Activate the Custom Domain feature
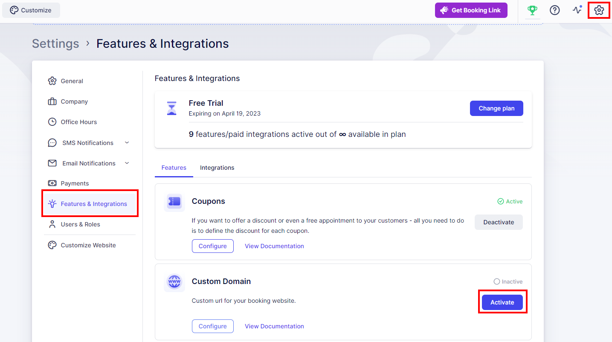The width and height of the screenshot is (612, 342). pyautogui.click(x=502, y=302)
